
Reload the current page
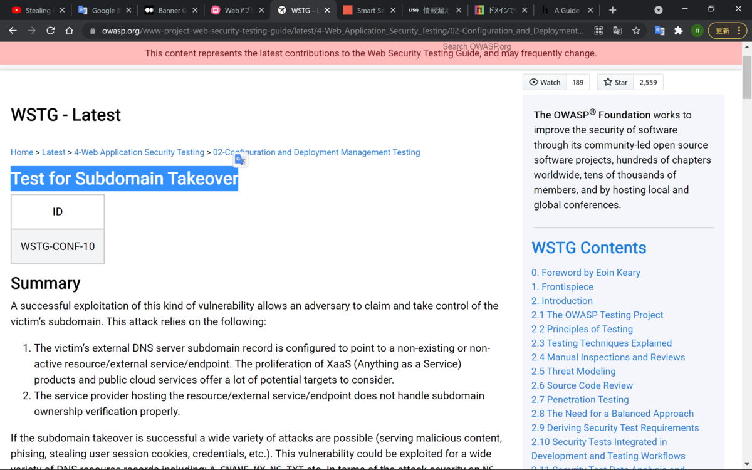click(51, 31)
